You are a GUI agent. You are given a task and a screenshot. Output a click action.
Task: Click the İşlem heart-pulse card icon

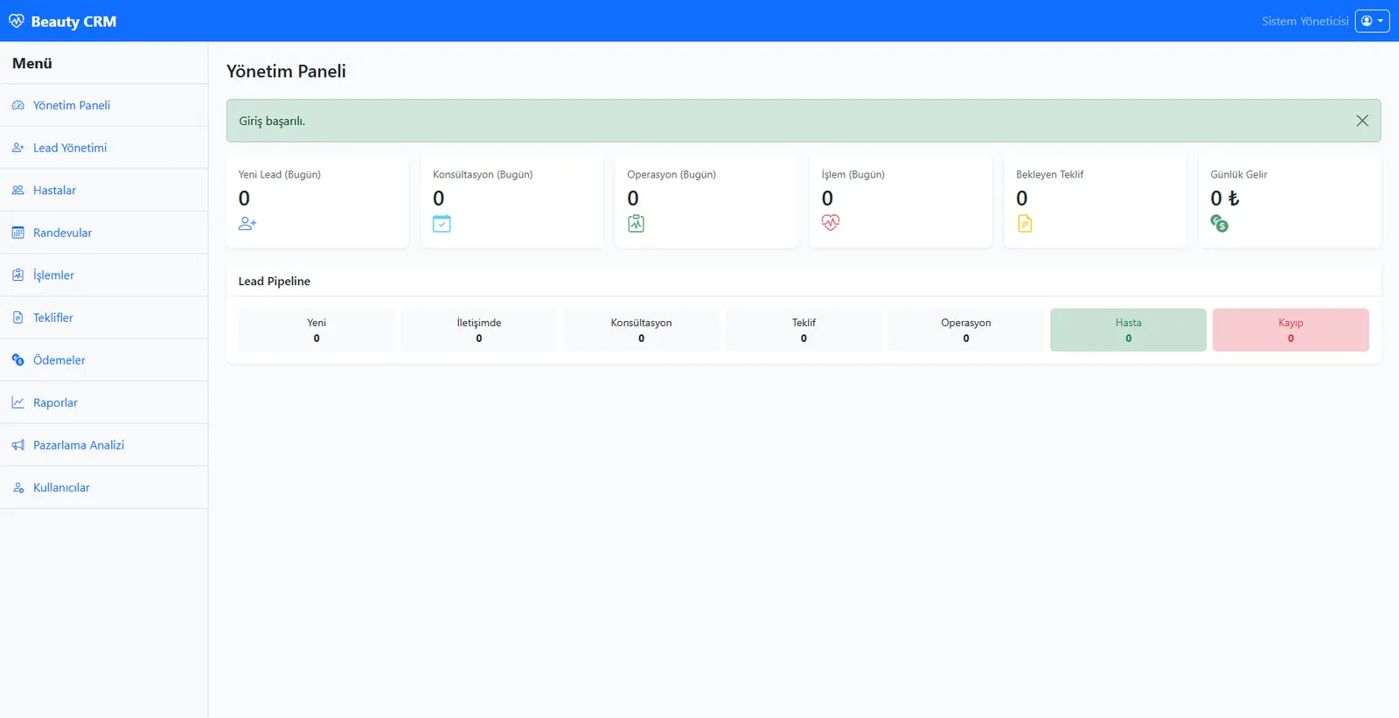point(831,223)
